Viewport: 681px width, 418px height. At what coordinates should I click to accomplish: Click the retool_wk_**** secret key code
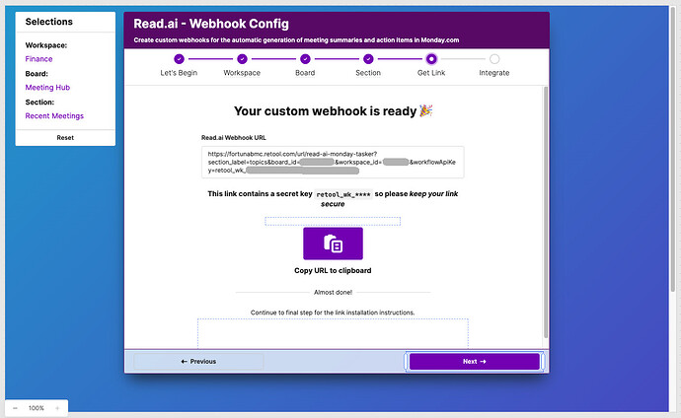coord(343,194)
